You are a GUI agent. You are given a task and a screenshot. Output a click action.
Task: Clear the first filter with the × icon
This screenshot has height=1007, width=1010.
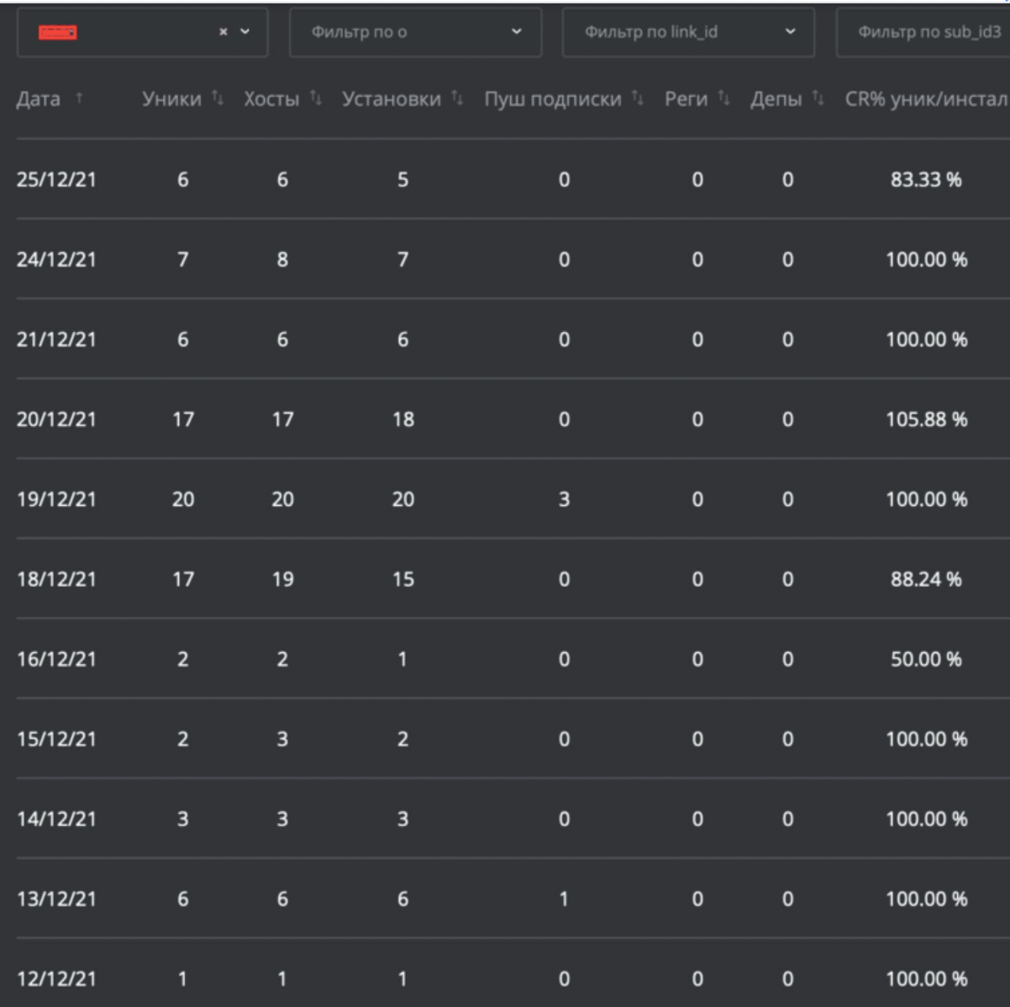click(223, 32)
